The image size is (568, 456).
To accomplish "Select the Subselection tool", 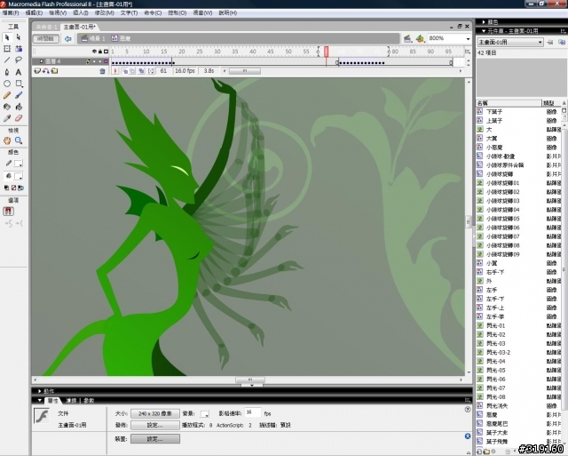I will pos(19,37).
